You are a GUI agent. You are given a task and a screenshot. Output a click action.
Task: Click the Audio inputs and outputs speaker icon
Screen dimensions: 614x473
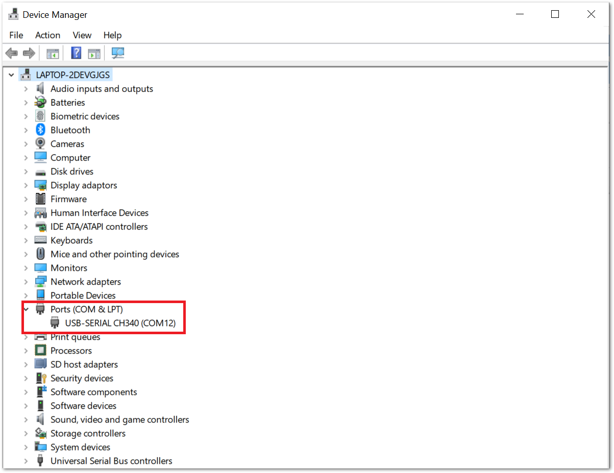click(x=40, y=89)
